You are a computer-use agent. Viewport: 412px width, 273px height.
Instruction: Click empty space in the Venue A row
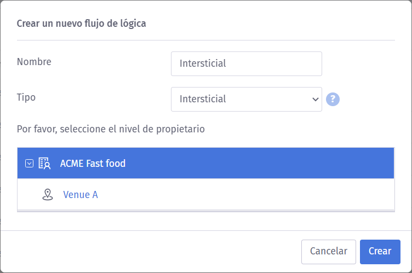click(x=247, y=194)
